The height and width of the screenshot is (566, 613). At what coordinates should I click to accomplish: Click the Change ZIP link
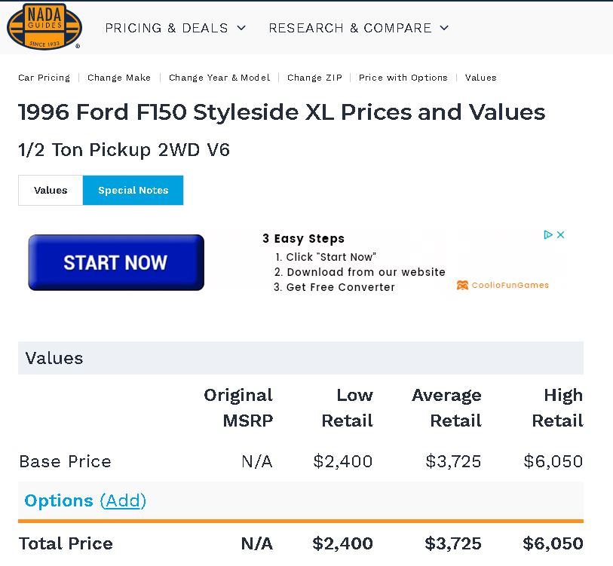(314, 78)
